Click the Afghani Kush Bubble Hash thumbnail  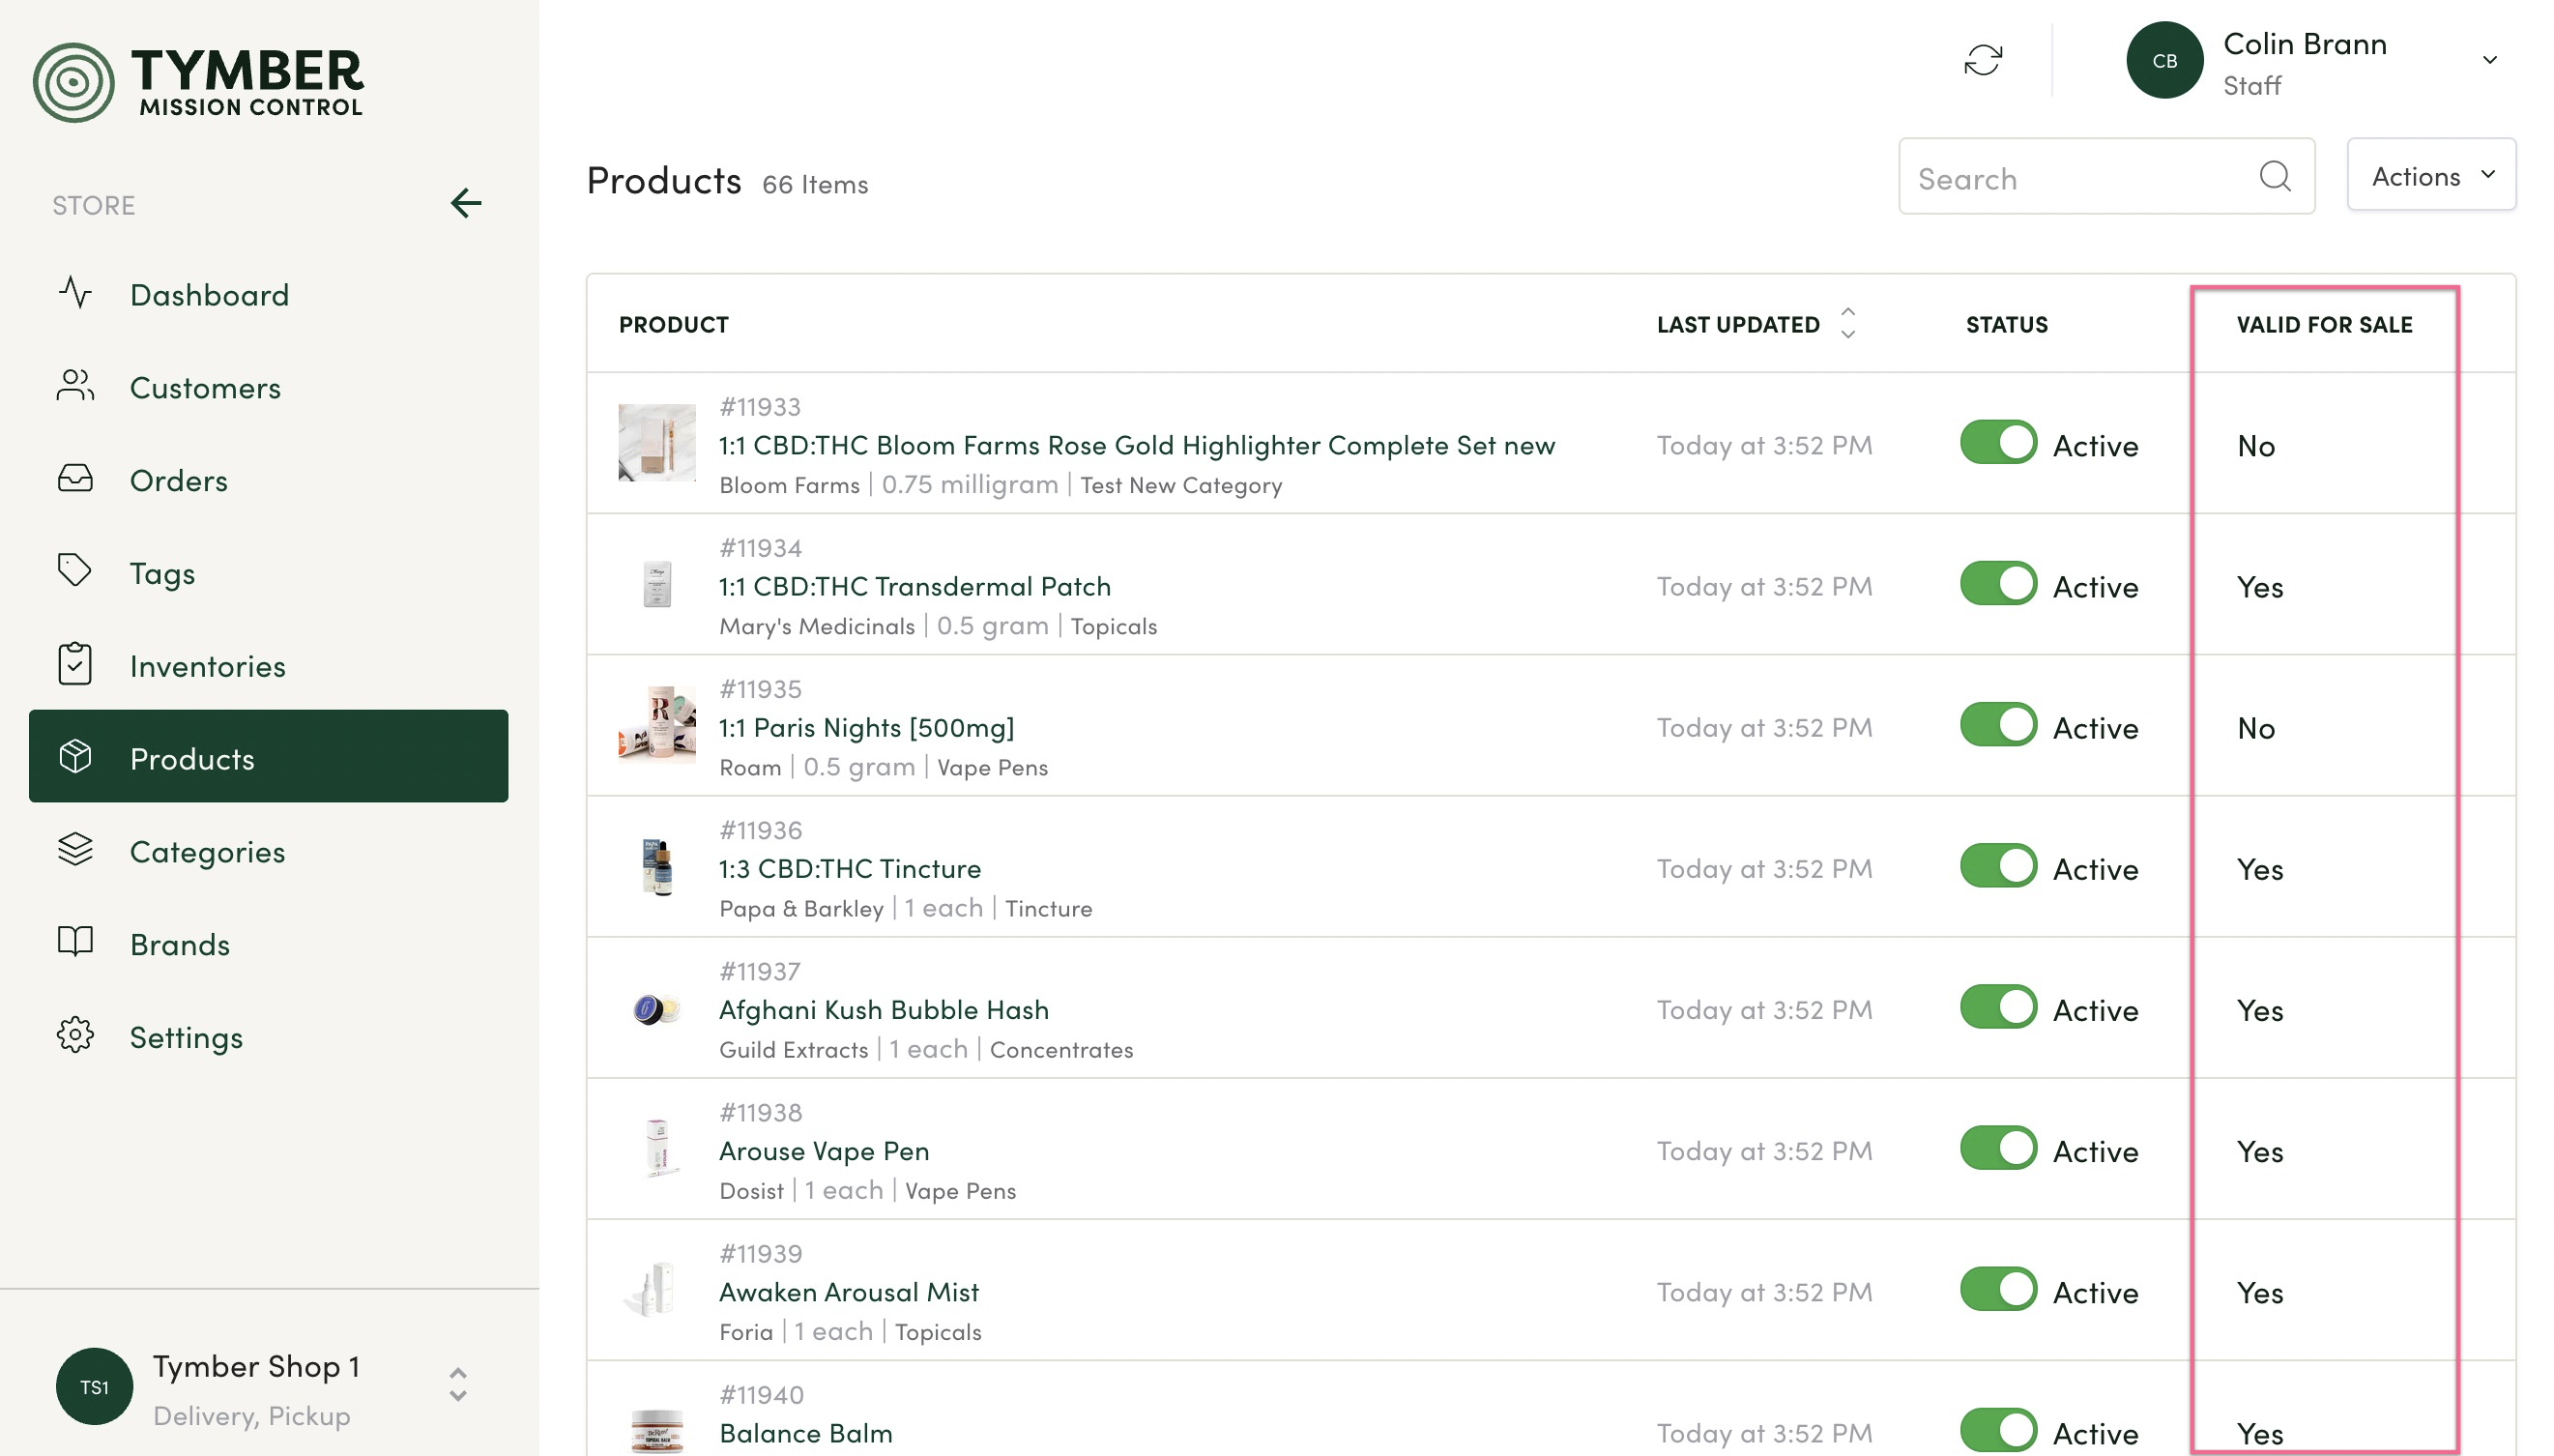[656, 1008]
